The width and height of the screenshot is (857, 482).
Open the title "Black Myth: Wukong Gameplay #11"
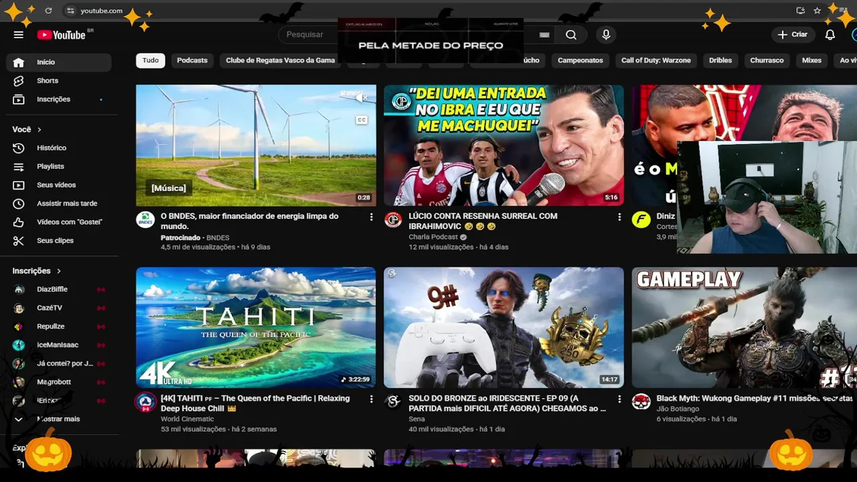pyautogui.click(x=754, y=399)
